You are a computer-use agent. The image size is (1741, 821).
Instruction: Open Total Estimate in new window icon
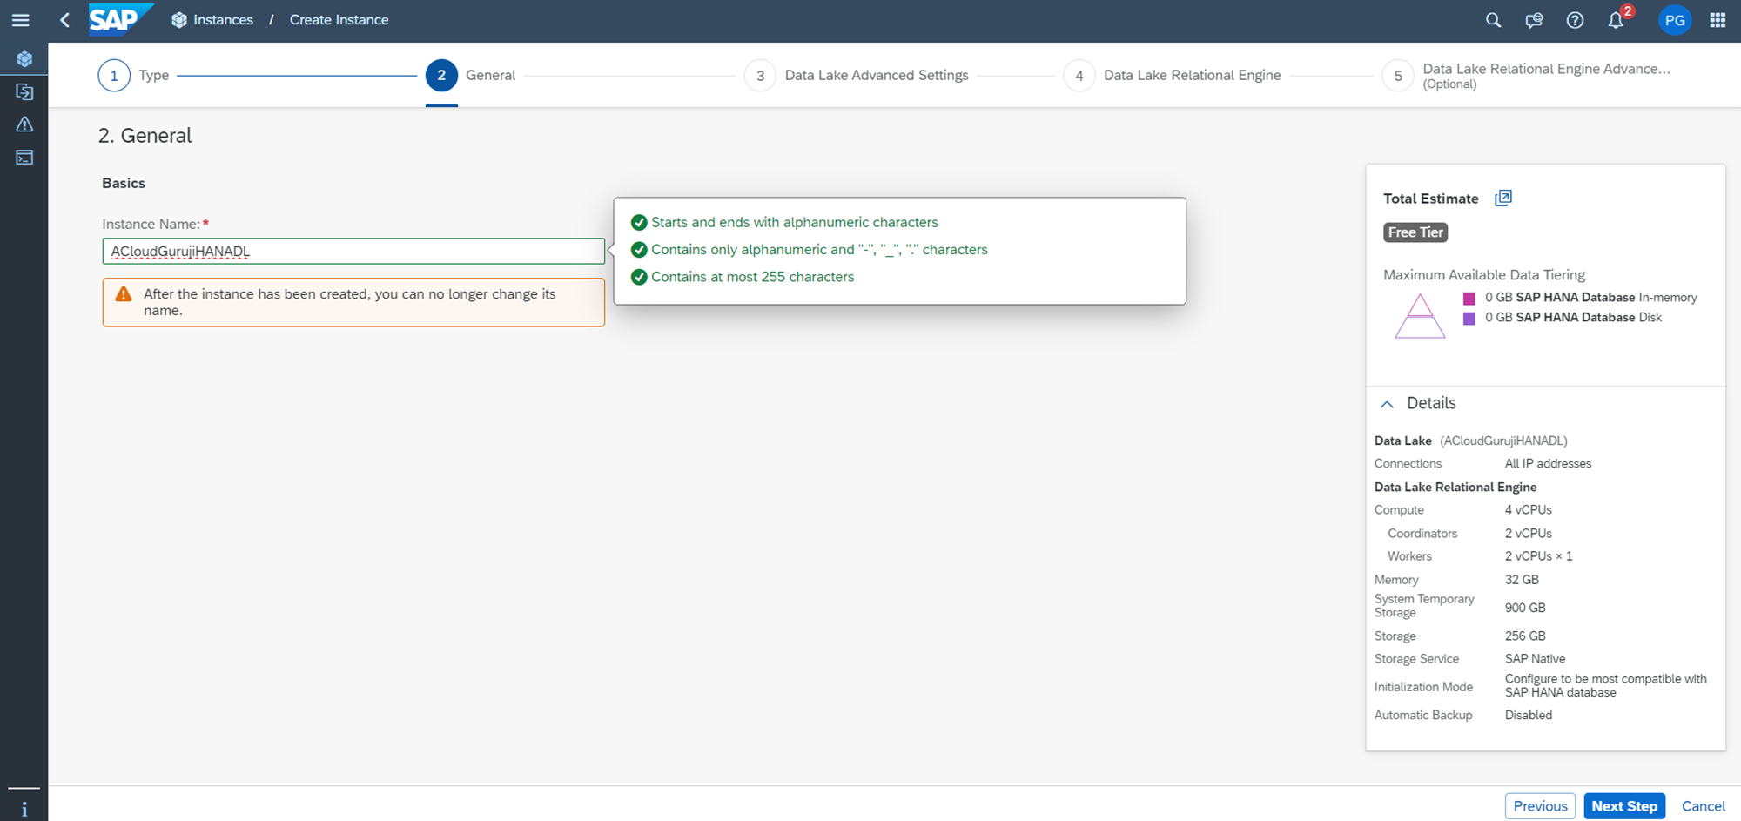[x=1503, y=199]
